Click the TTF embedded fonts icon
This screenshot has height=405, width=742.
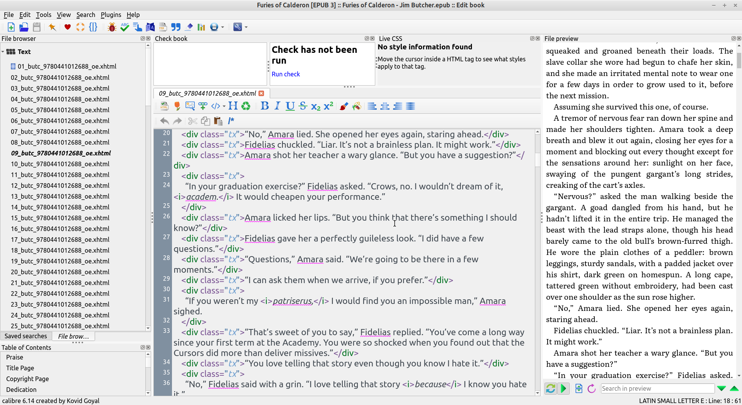tap(163, 27)
